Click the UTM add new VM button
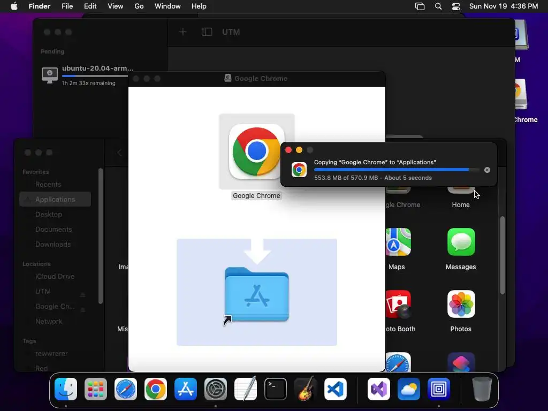Screen dimensions: 548x411 pos(183,32)
